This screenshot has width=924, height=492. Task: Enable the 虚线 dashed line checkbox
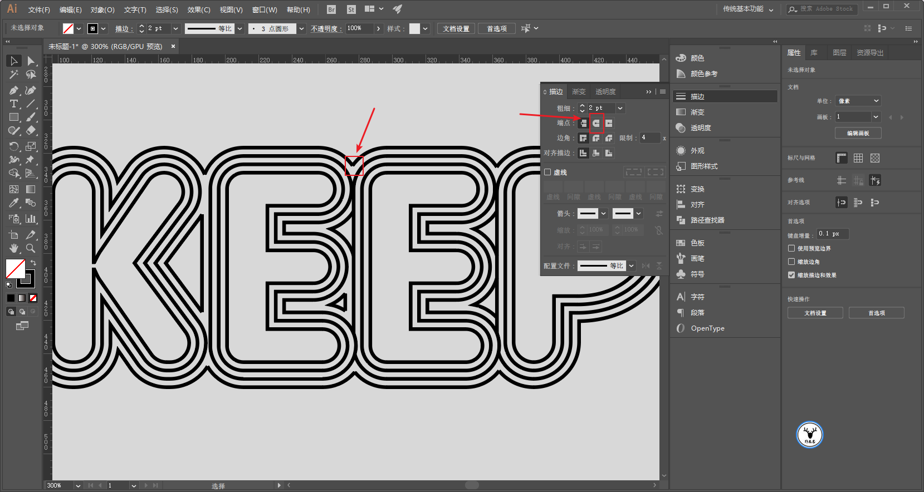[x=547, y=173]
